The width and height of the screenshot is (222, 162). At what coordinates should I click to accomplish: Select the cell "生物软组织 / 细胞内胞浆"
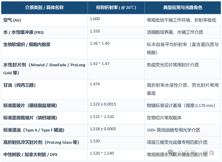pos(27,44)
